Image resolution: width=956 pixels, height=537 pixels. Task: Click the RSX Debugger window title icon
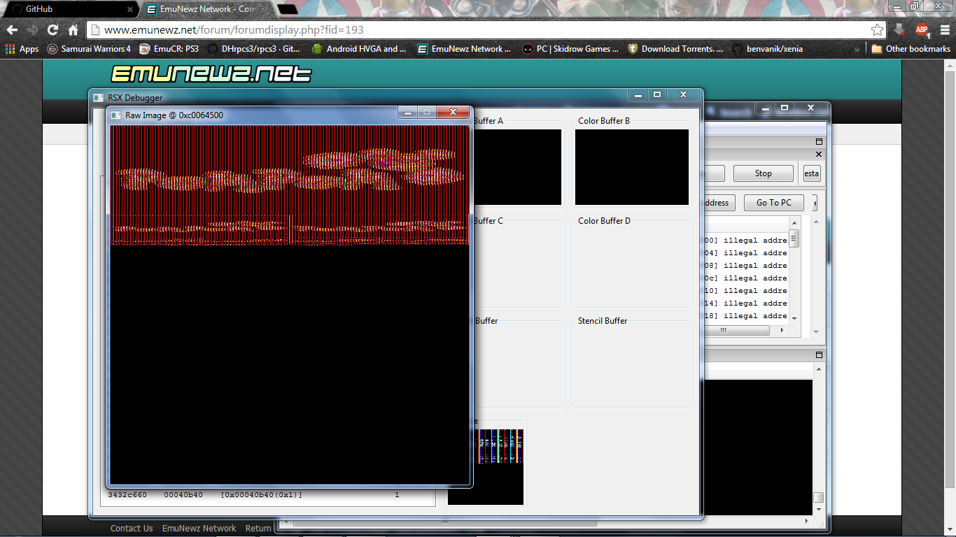point(99,98)
